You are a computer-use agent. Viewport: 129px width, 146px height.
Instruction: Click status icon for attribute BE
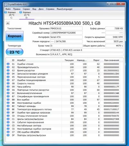coord(8,109)
